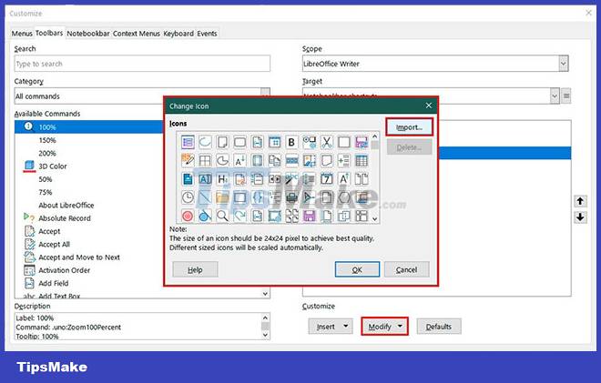The width and height of the screenshot is (601, 383).
Task: Select the scissors cut icon
Action: click(x=326, y=142)
